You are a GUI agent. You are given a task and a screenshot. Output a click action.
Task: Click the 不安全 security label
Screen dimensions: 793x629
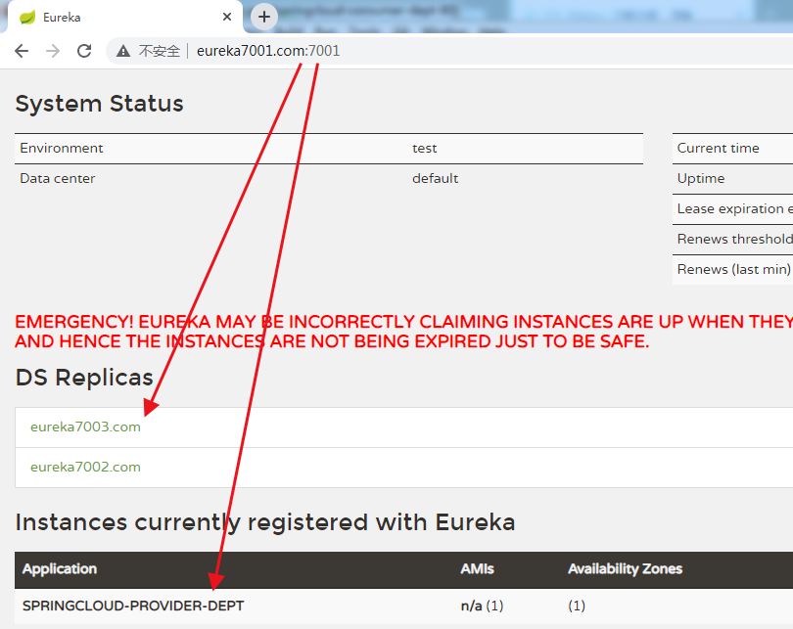pos(160,51)
